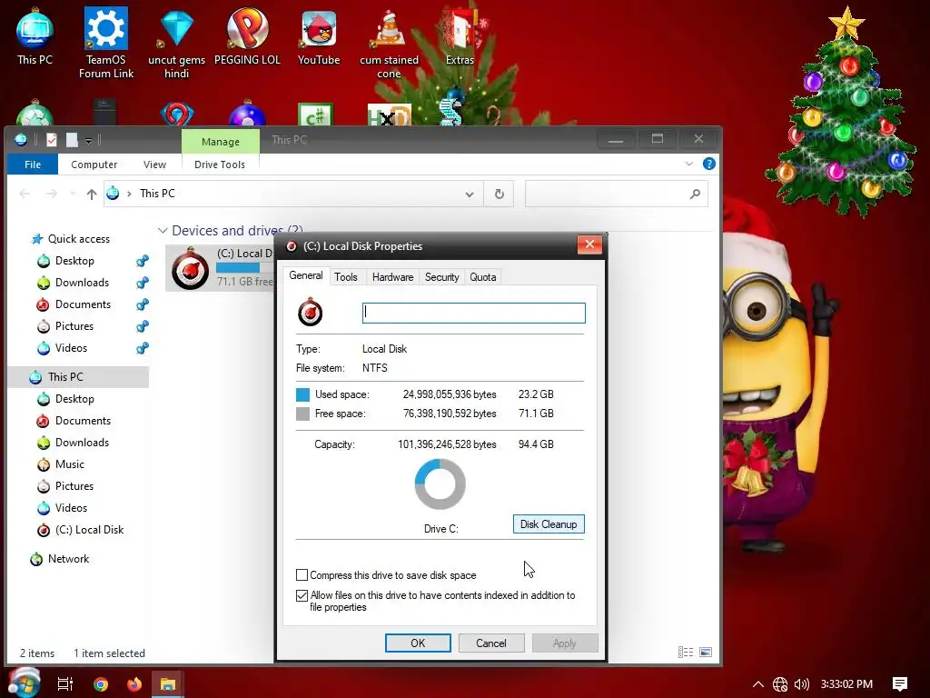Open Task View on the taskbar
Viewport: 930px width, 698px height.
tap(65, 683)
